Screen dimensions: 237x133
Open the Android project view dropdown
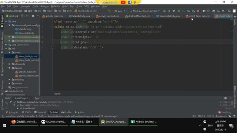[x=12, y=16]
